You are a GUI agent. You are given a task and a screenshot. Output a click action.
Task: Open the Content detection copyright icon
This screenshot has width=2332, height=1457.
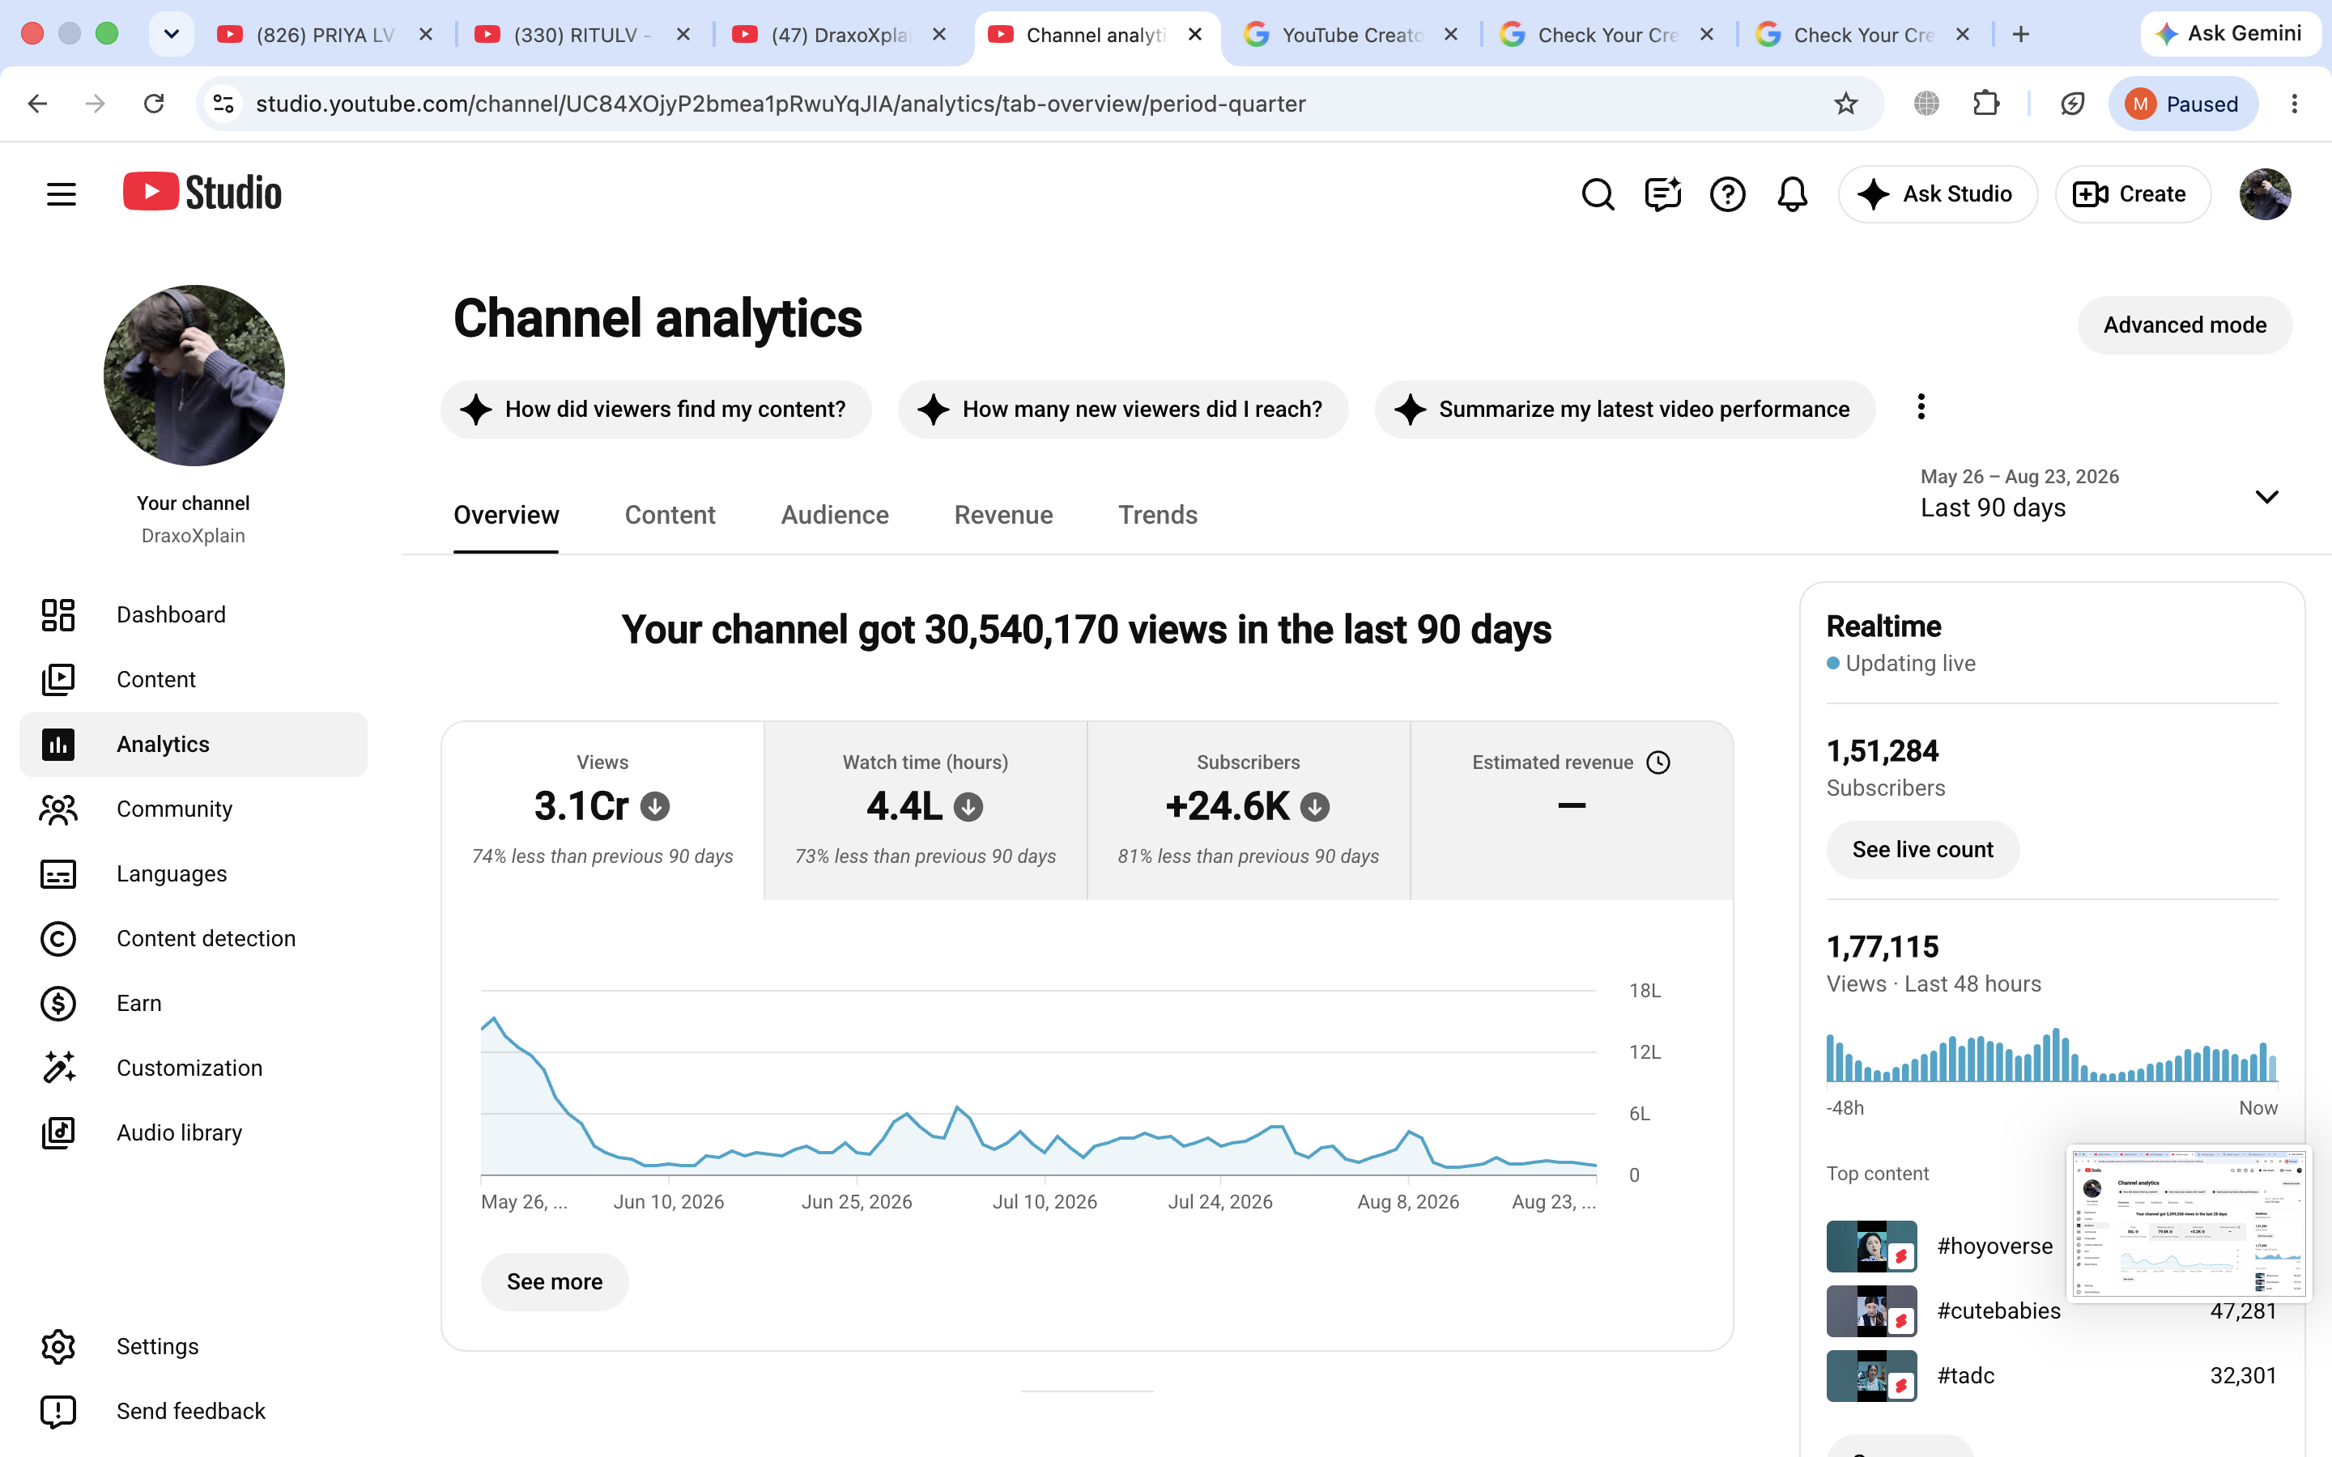pos(57,939)
